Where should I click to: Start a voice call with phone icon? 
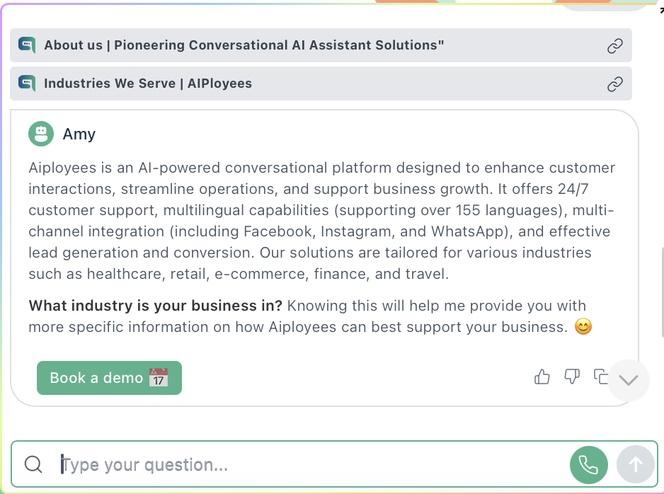coord(588,465)
